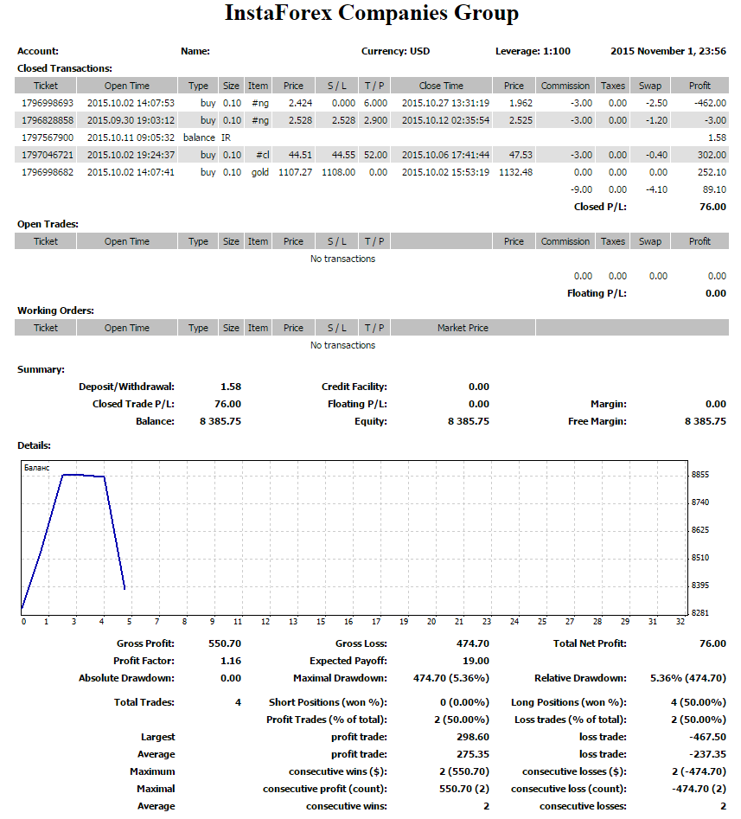Click the Expected Payoff value 19.00
Screen dimensions: 741x819
click(x=476, y=661)
